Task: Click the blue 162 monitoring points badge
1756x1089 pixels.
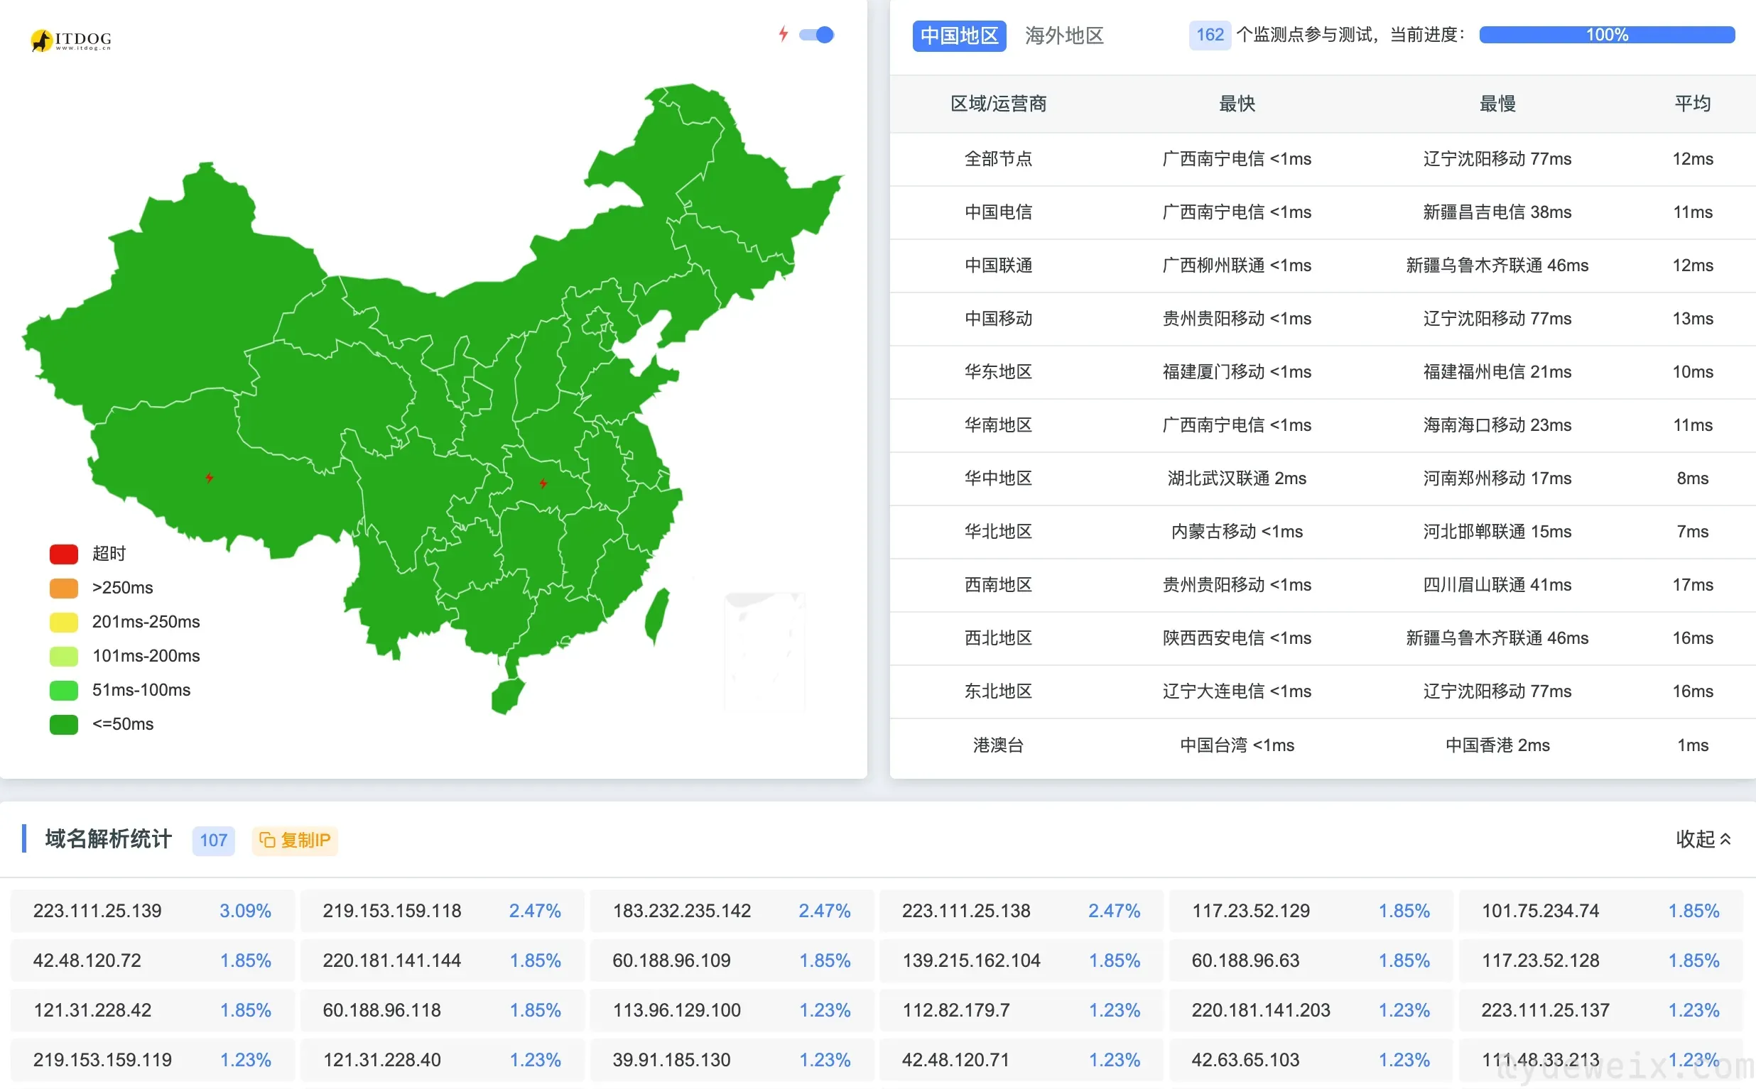Action: (x=1209, y=35)
